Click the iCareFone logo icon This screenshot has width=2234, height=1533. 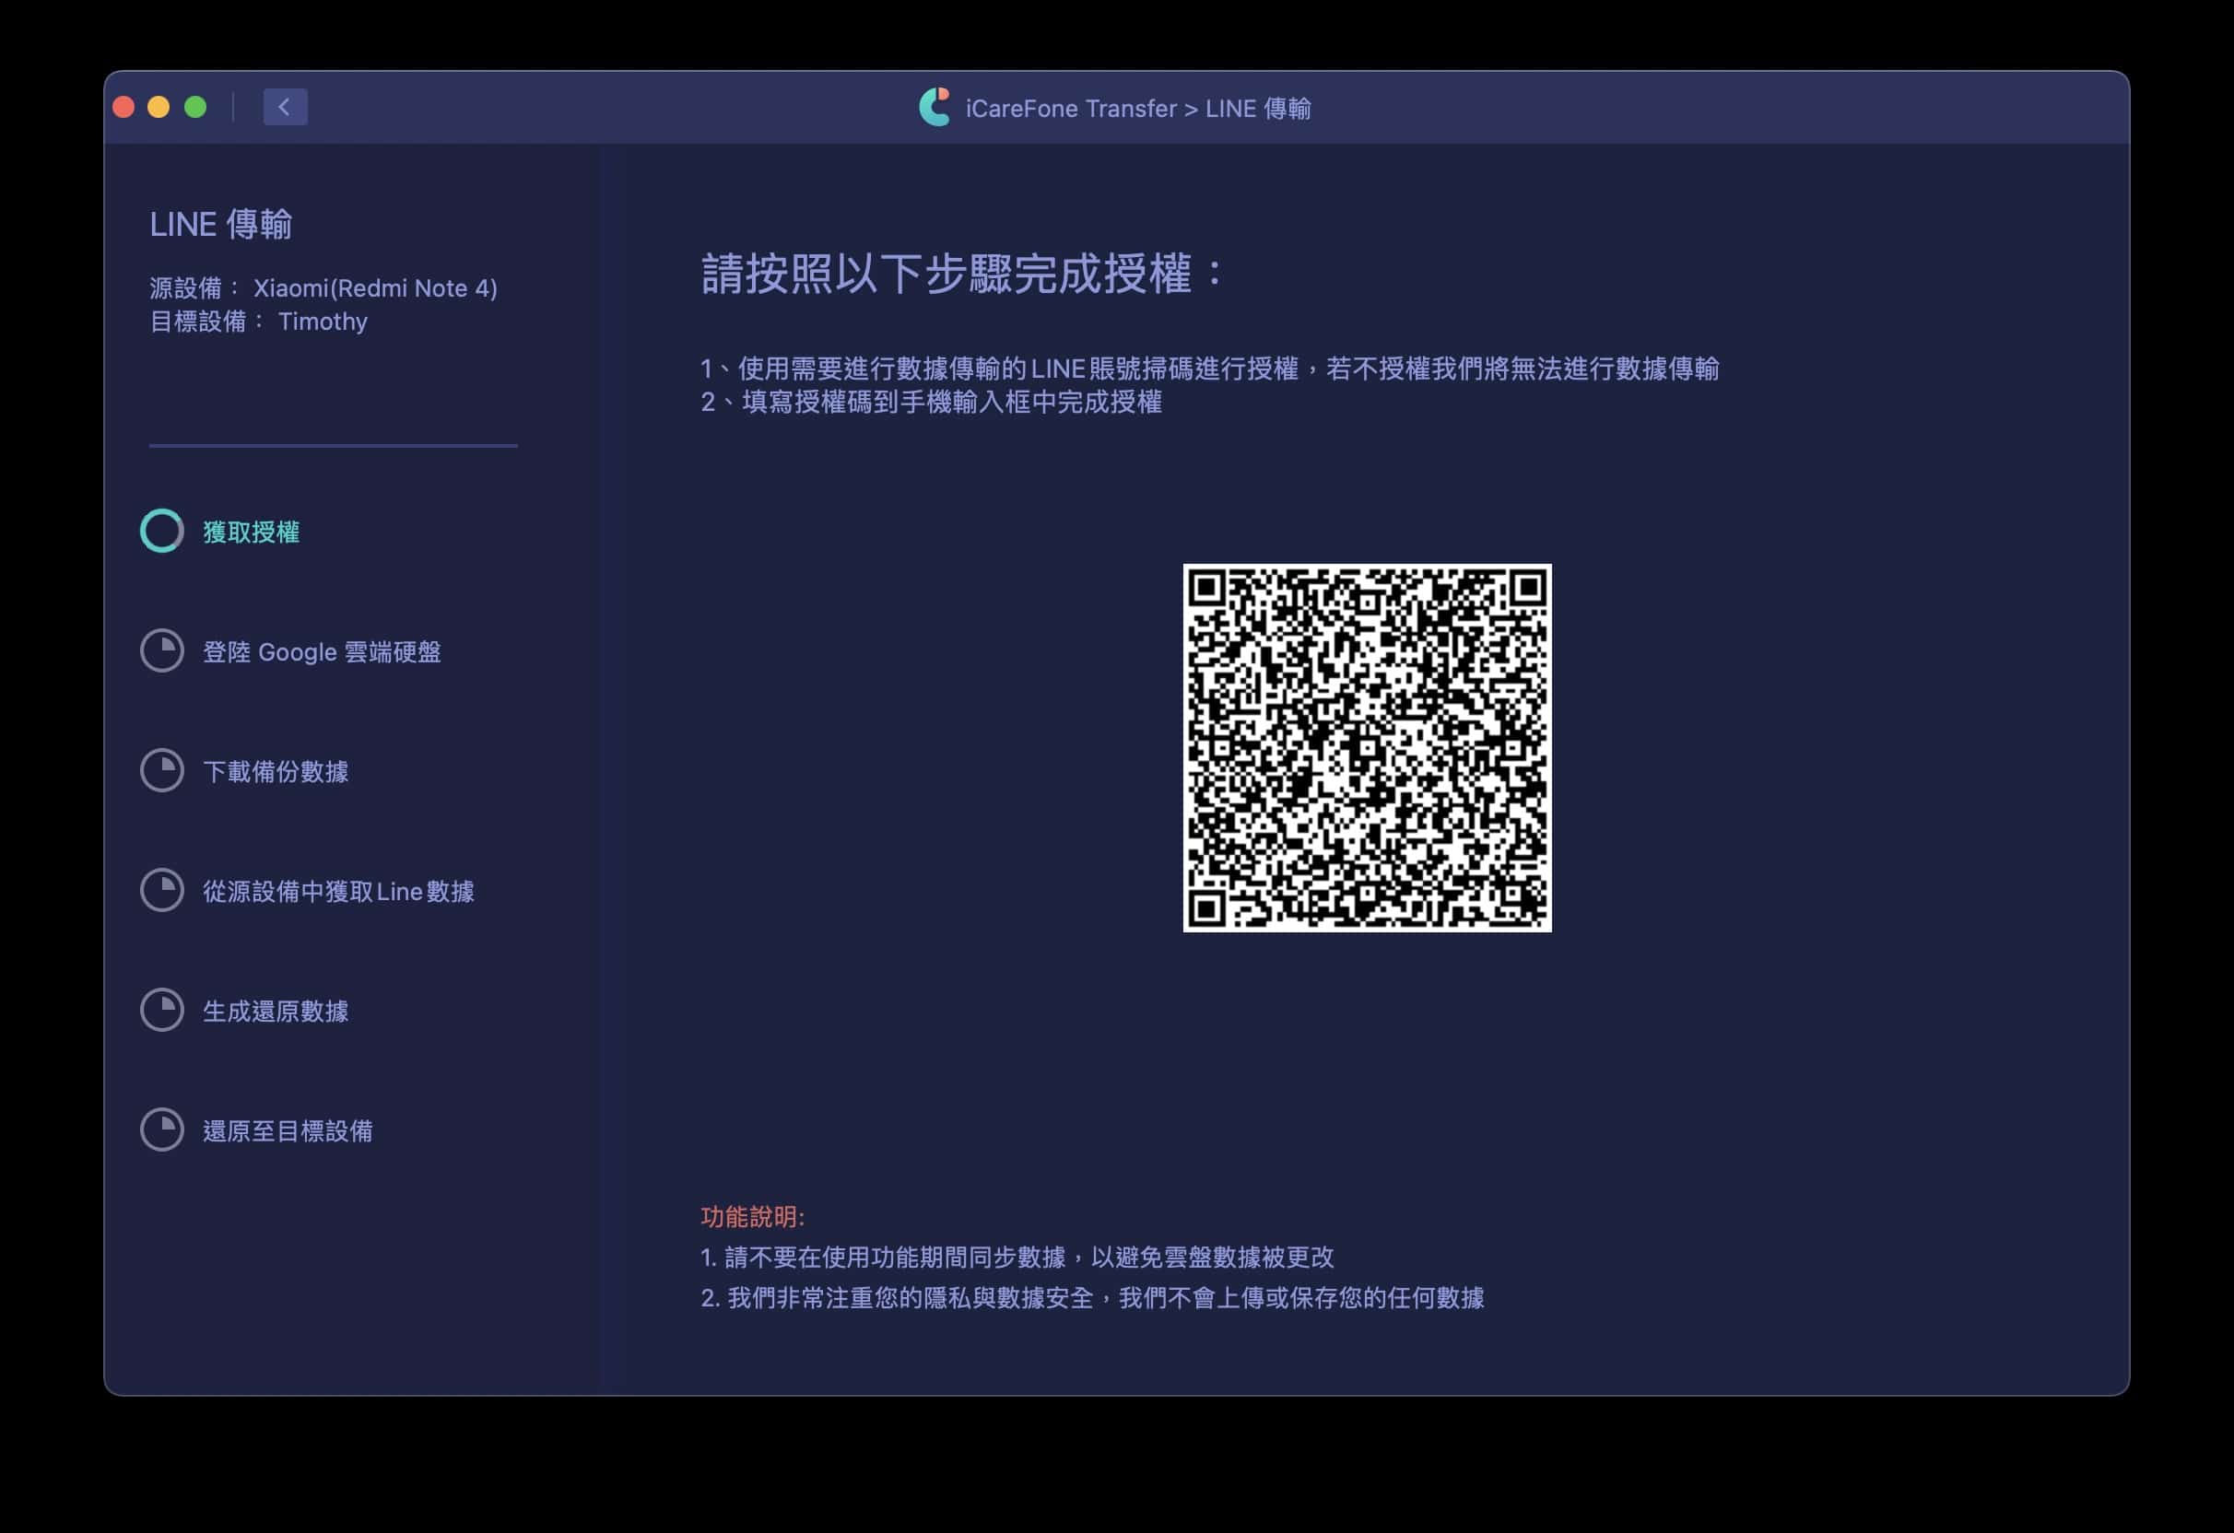(x=935, y=107)
